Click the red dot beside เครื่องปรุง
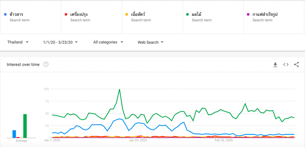The width and height of the screenshot is (305, 147). (x=66, y=14)
